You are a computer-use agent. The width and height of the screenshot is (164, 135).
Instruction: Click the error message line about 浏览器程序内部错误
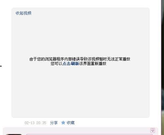click(80, 59)
